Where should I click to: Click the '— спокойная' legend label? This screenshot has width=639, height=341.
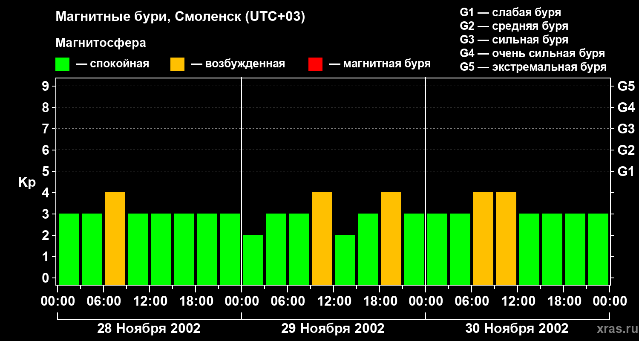(x=112, y=64)
